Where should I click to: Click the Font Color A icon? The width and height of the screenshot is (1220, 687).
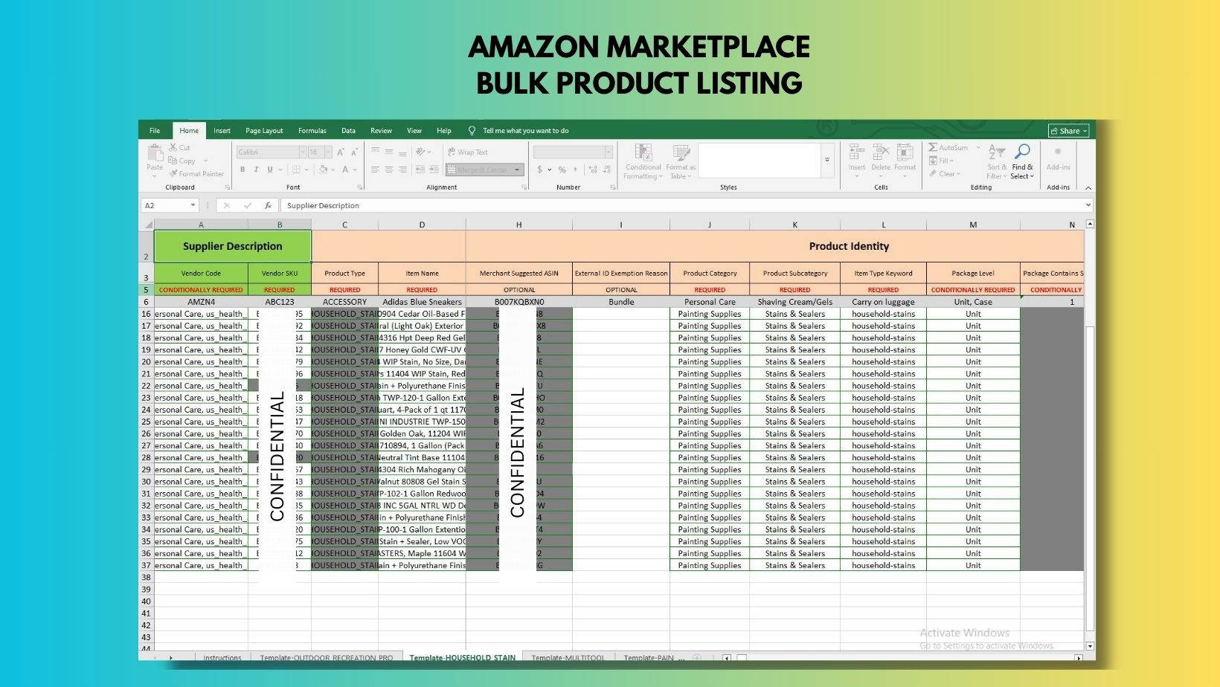pyautogui.click(x=345, y=170)
